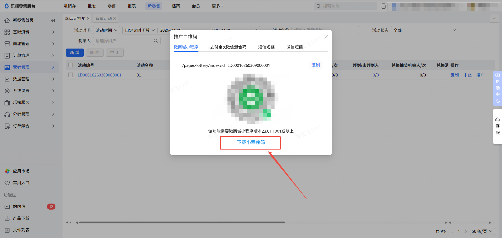Open the 50 条/页 page size dropdown
Screen dimensions: 502x238
482,231
